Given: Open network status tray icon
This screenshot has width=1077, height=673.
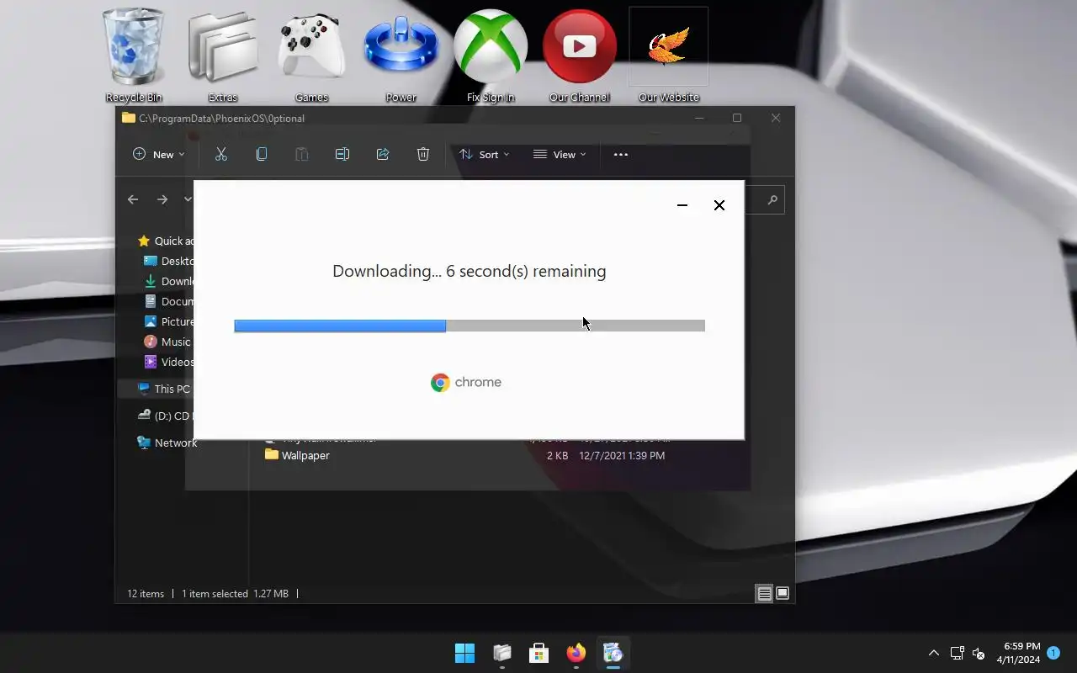Looking at the screenshot, I should (x=957, y=653).
